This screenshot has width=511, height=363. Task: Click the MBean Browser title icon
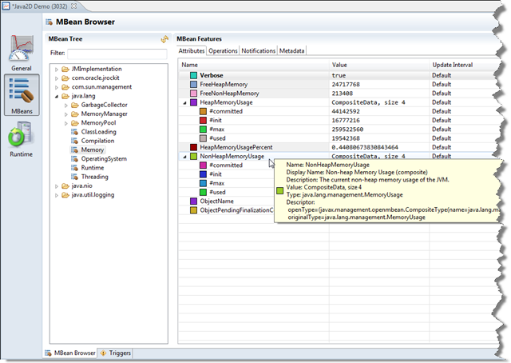coord(49,22)
